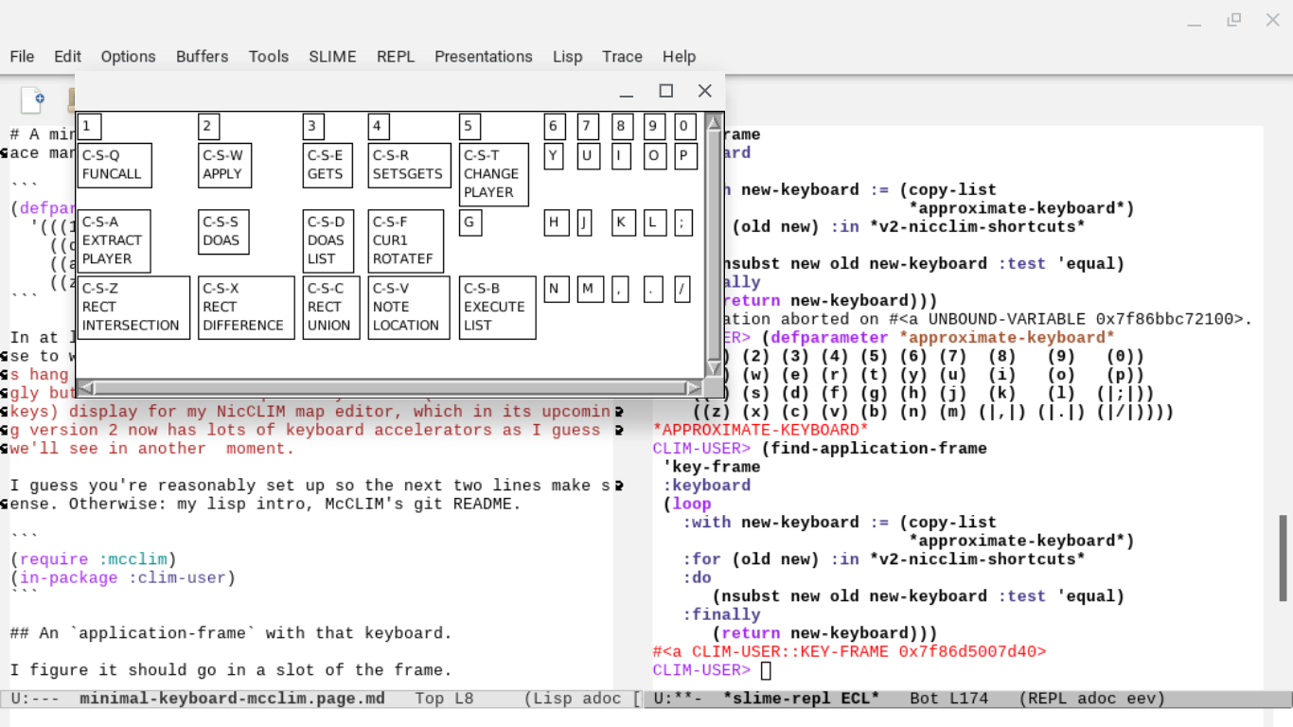Click the C-S-Q FUNCALL key box

[114, 165]
